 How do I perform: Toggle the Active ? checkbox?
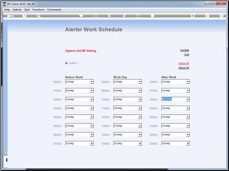(66, 63)
